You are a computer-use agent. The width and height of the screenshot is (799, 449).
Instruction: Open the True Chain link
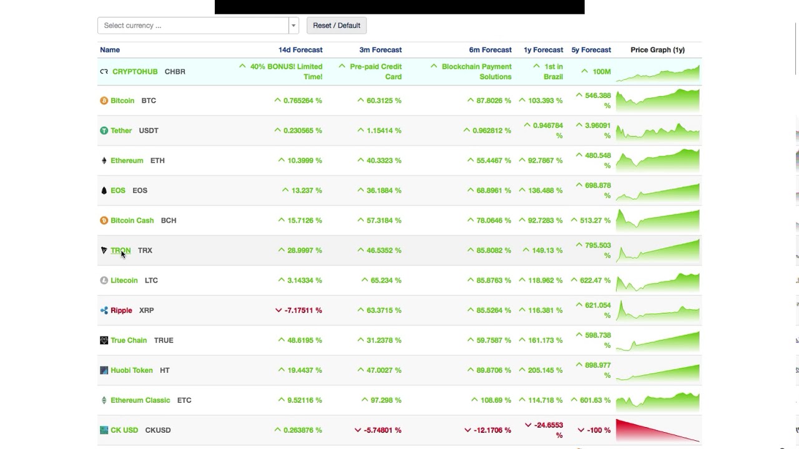[x=129, y=340]
